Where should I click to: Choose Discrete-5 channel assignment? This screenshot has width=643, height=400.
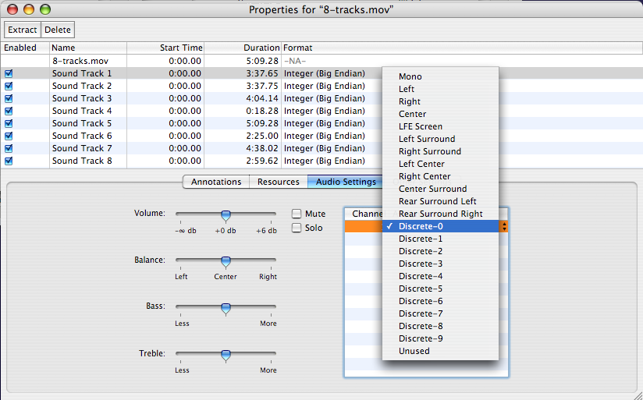click(x=421, y=288)
